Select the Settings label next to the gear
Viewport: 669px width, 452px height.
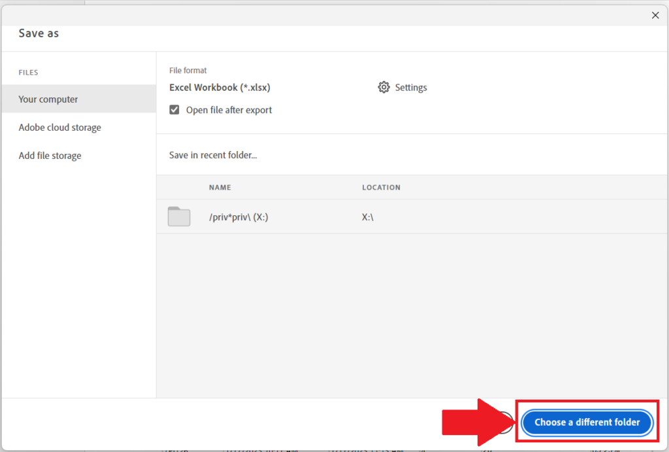410,87
